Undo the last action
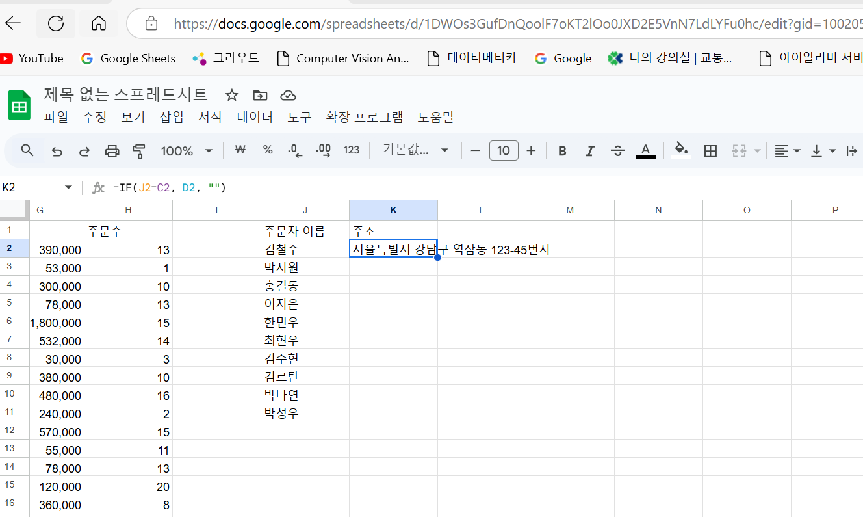 (x=57, y=151)
